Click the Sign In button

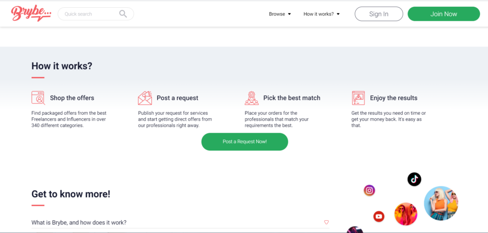tap(379, 14)
